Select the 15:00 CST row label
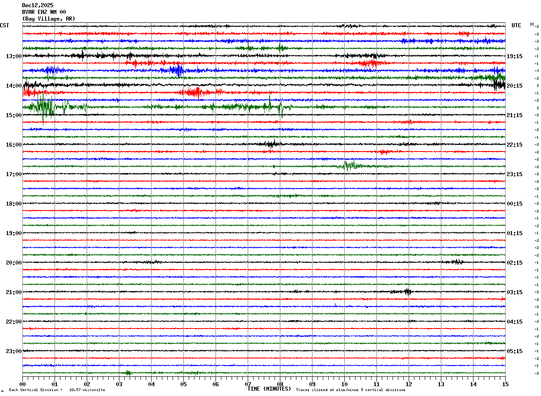This screenshot has height=396, width=541. (14, 115)
